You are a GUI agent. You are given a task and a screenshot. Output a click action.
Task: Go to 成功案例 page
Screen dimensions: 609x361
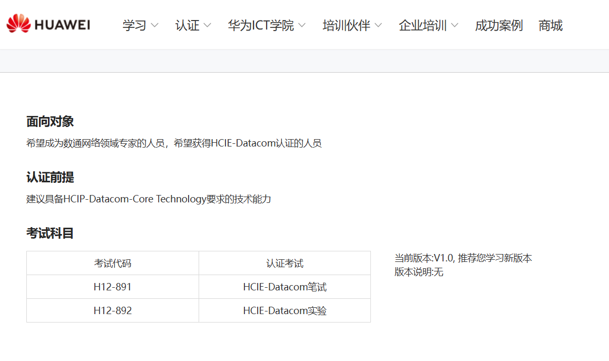tap(499, 26)
